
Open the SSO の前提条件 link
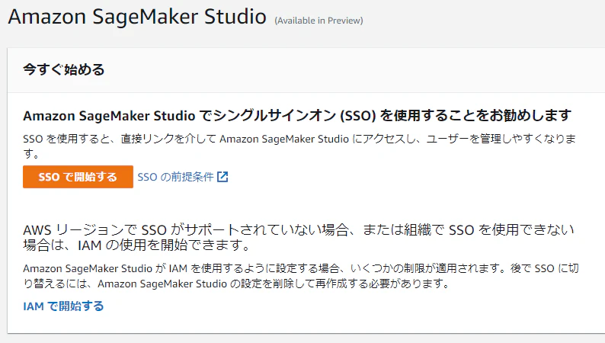pyautogui.click(x=175, y=177)
